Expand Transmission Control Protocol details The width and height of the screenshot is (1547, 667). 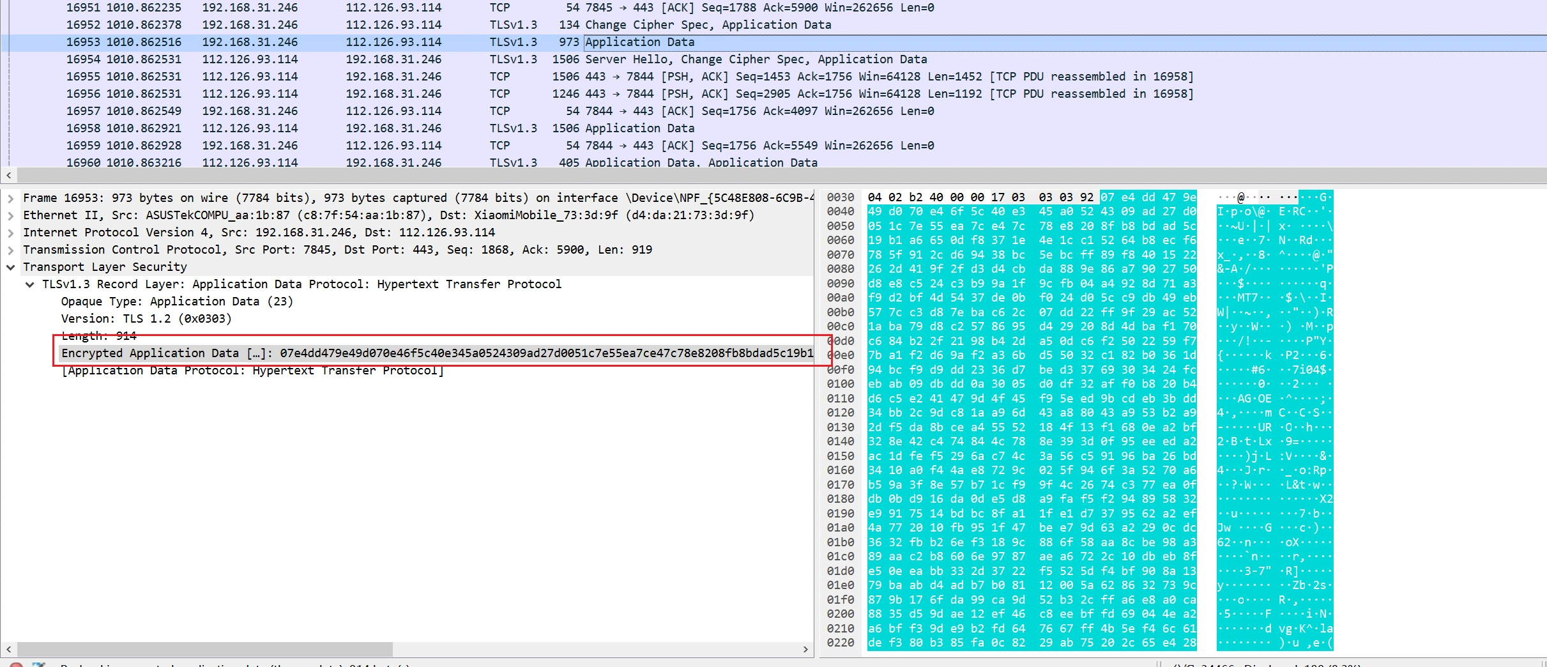tap(10, 250)
